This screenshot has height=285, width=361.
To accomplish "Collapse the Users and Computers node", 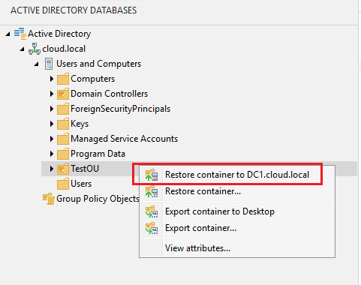I will coord(37,64).
